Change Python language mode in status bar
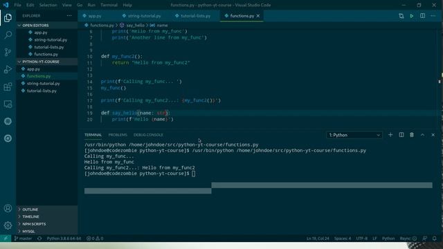The image size is (443, 249). tap(388, 238)
